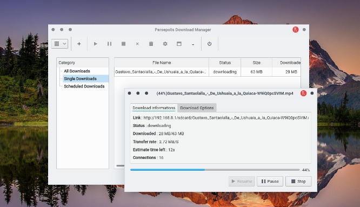Click the 44% progress bar

coord(215,170)
